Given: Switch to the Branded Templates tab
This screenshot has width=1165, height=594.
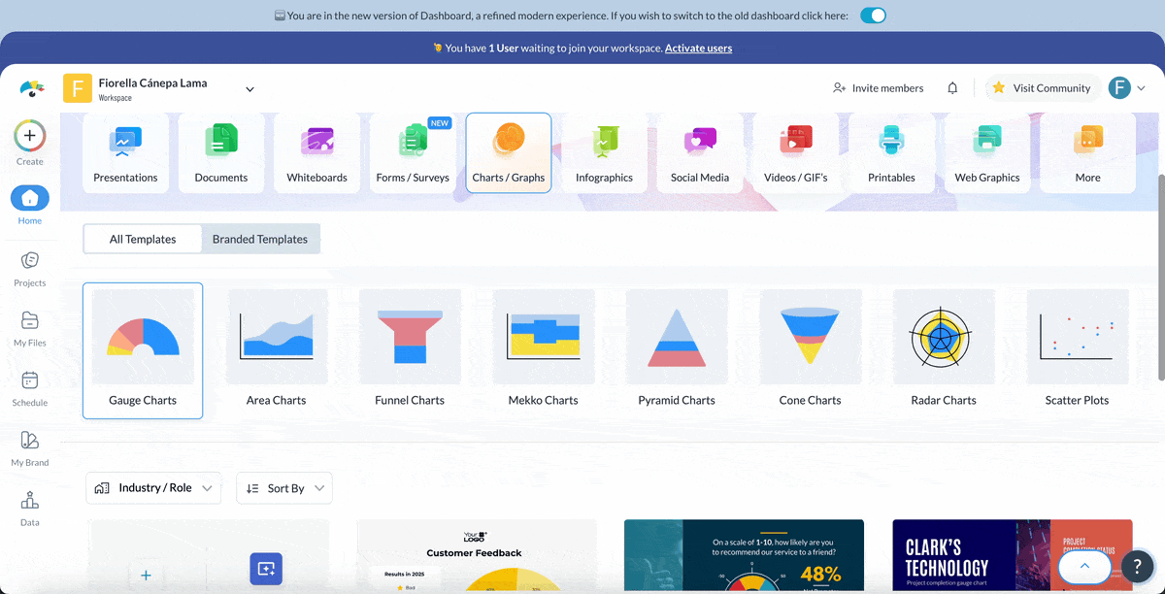Looking at the screenshot, I should click(260, 239).
